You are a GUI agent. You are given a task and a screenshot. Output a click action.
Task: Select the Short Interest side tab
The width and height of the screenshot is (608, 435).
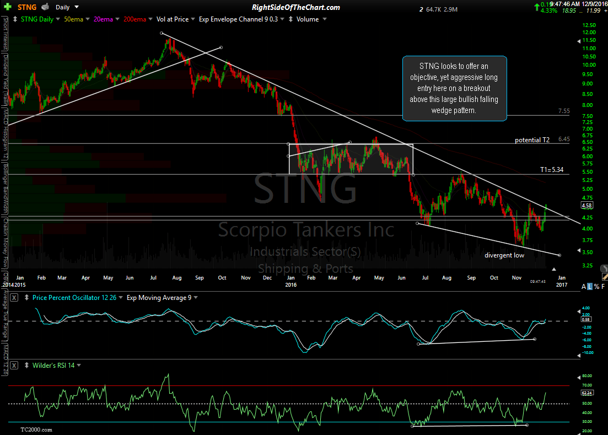[x=5, y=34]
